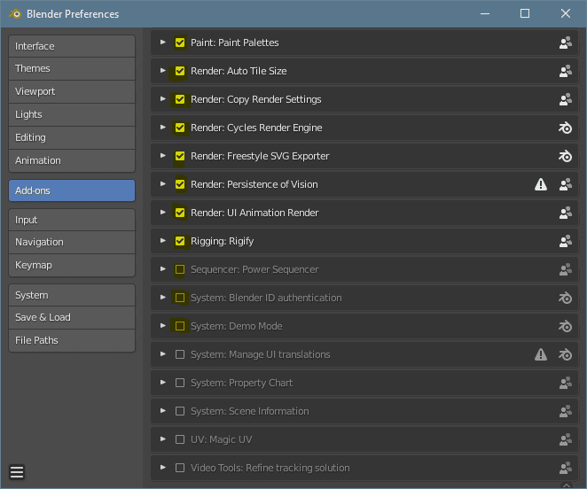Click Blender icon on Manage UI translations row
Viewport: 587px width, 489px height.
[566, 354]
